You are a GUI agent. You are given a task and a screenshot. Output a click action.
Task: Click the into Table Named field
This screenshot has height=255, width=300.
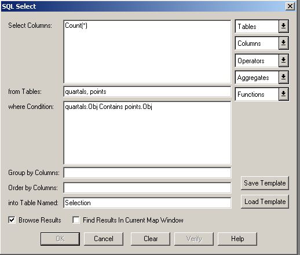(x=147, y=203)
